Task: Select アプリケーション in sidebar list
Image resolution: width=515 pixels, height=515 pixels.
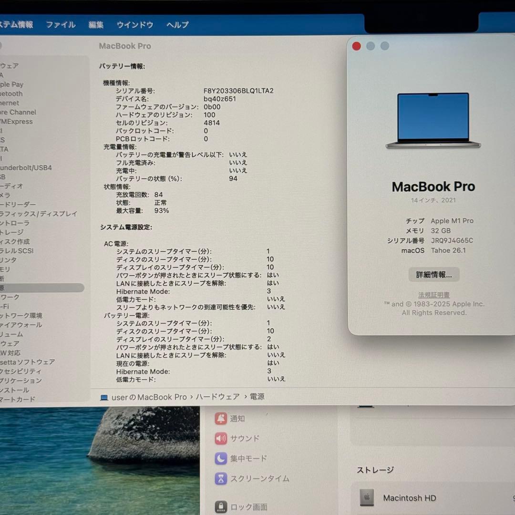Action: (21, 381)
